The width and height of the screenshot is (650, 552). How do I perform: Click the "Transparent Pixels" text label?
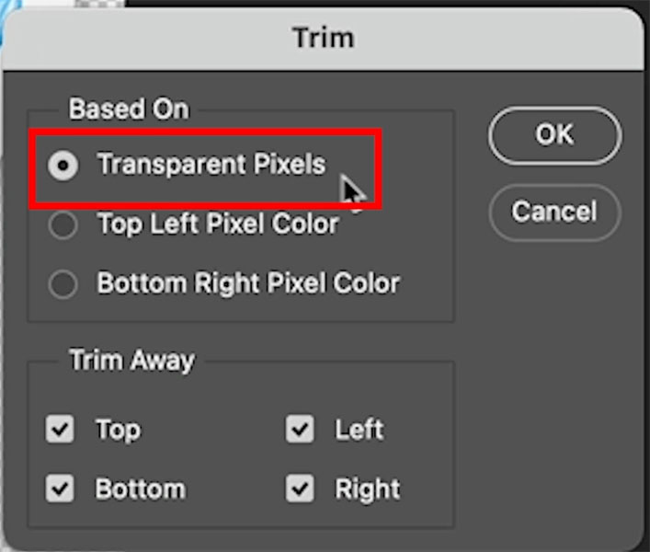click(x=211, y=165)
